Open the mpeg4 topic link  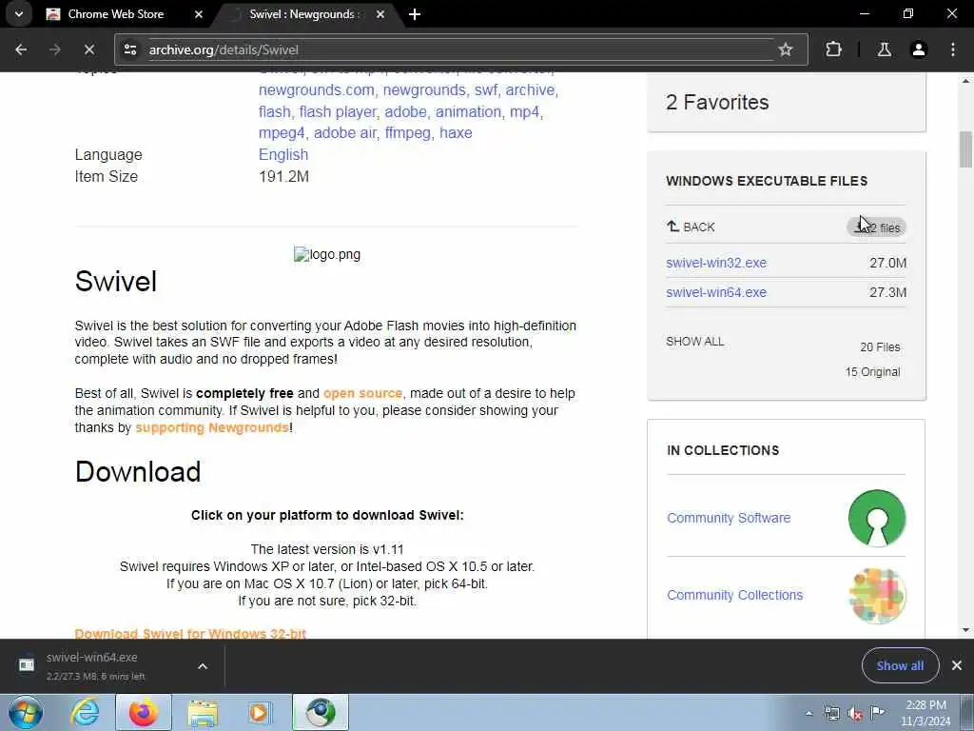(282, 133)
